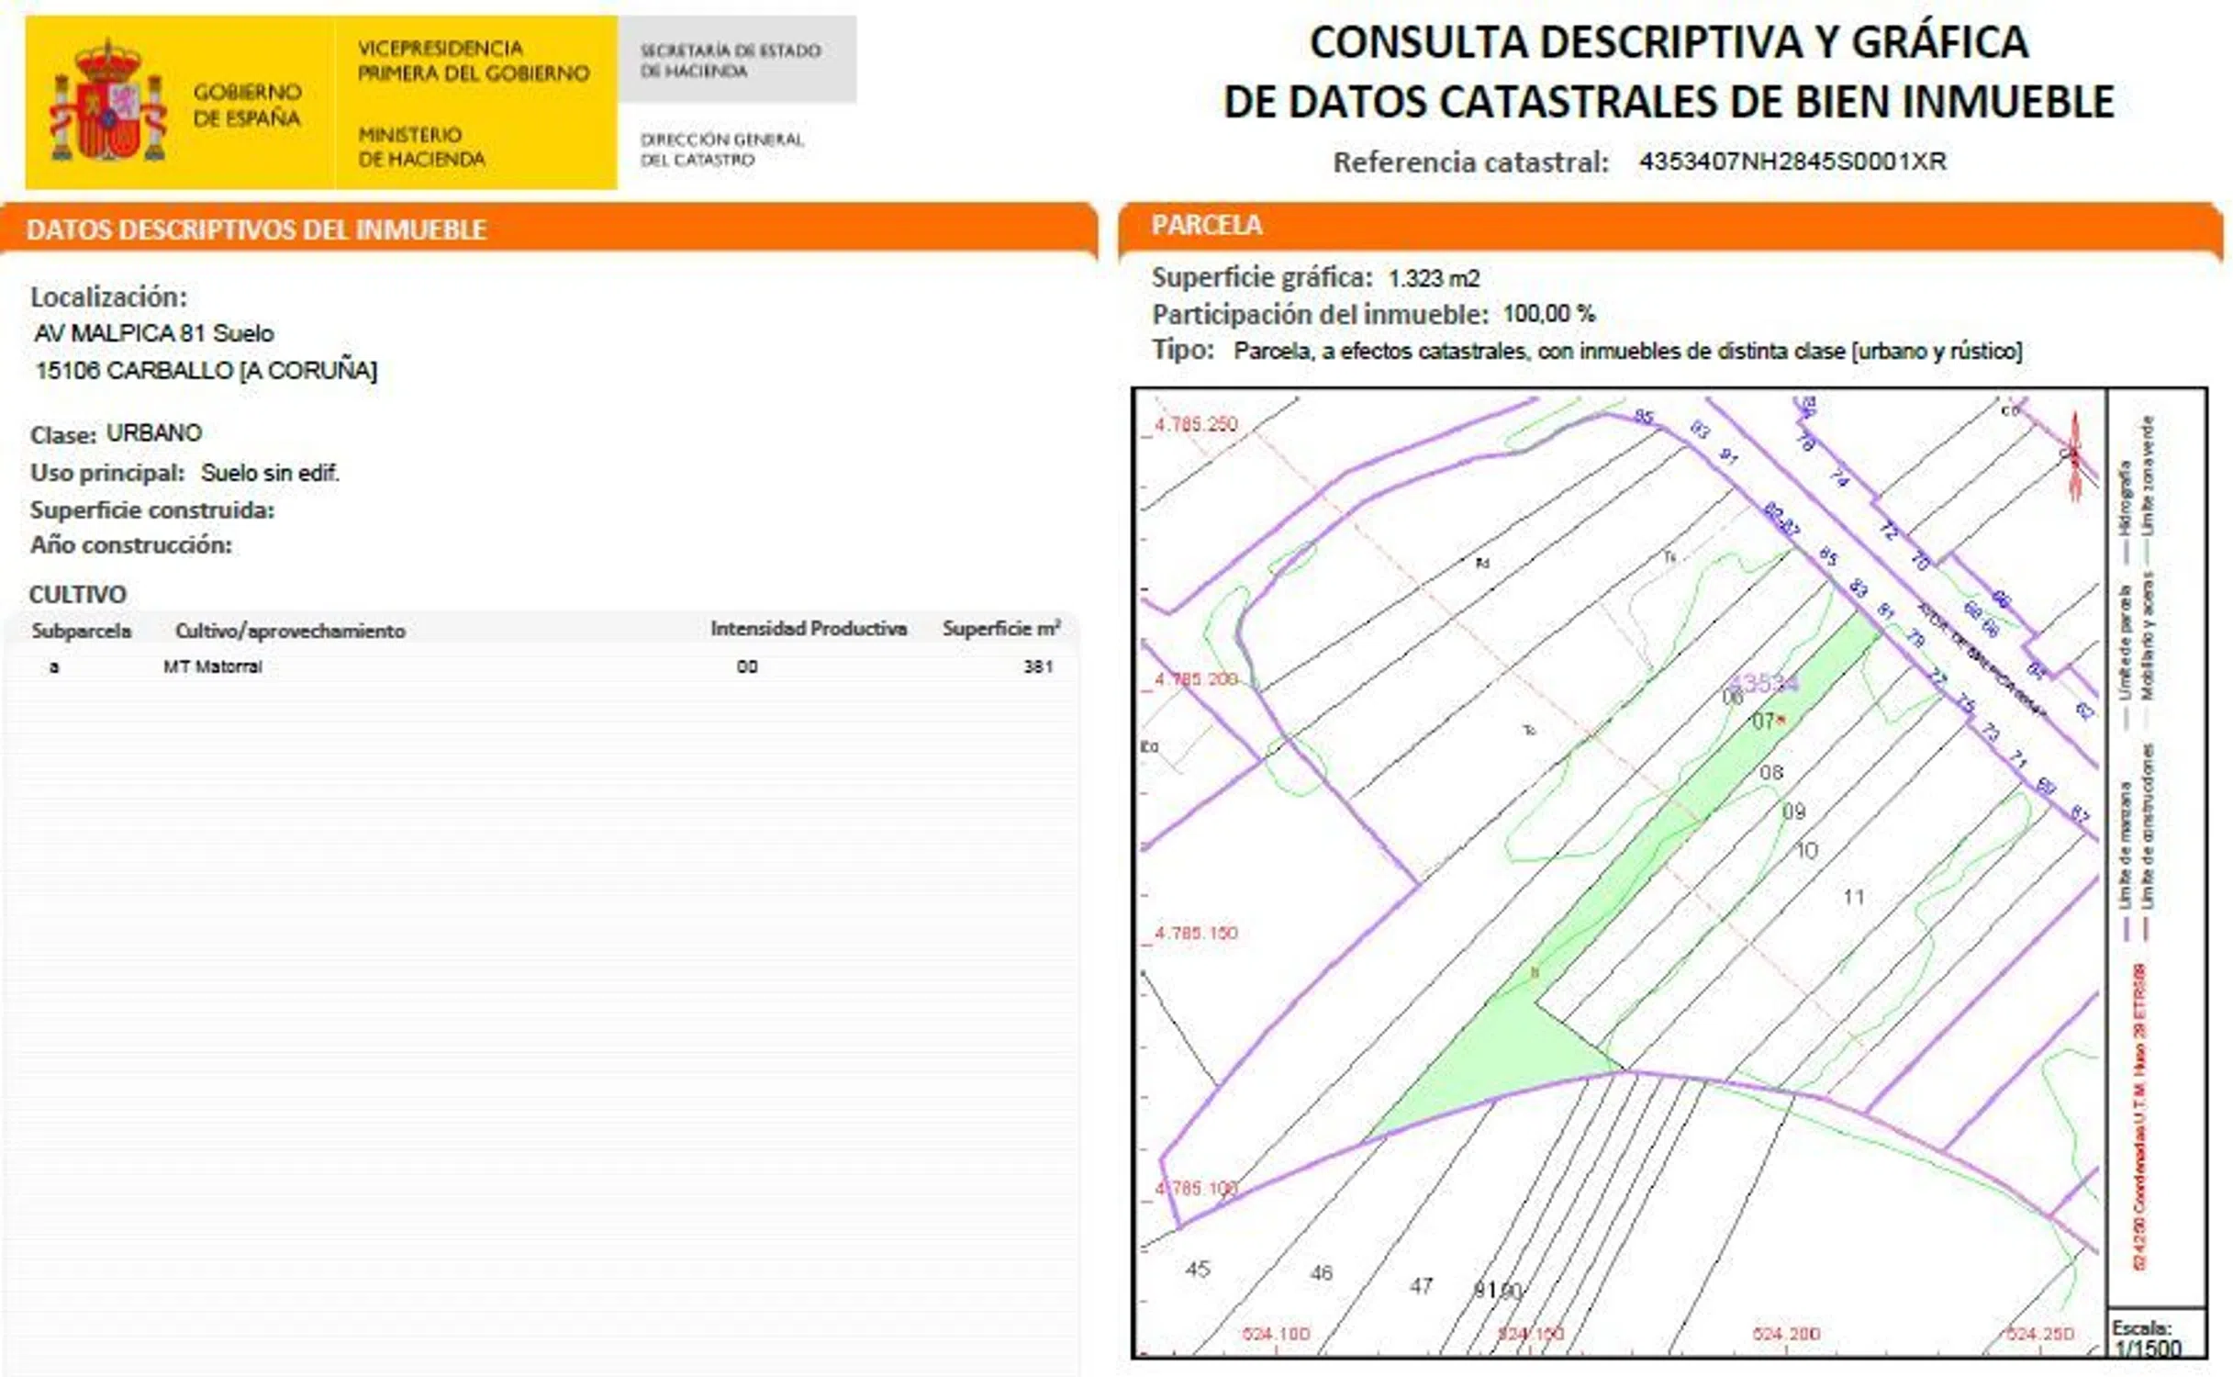The width and height of the screenshot is (2233, 1377).
Task: Click parcel 45 on the map
Action: (x=1198, y=1269)
